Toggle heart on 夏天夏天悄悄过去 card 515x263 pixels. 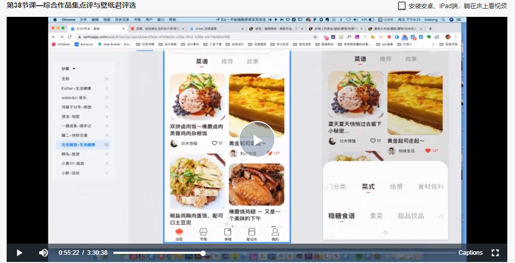tap(373, 140)
